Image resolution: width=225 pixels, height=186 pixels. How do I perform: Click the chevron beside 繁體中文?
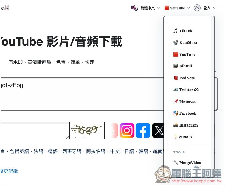[159, 8]
